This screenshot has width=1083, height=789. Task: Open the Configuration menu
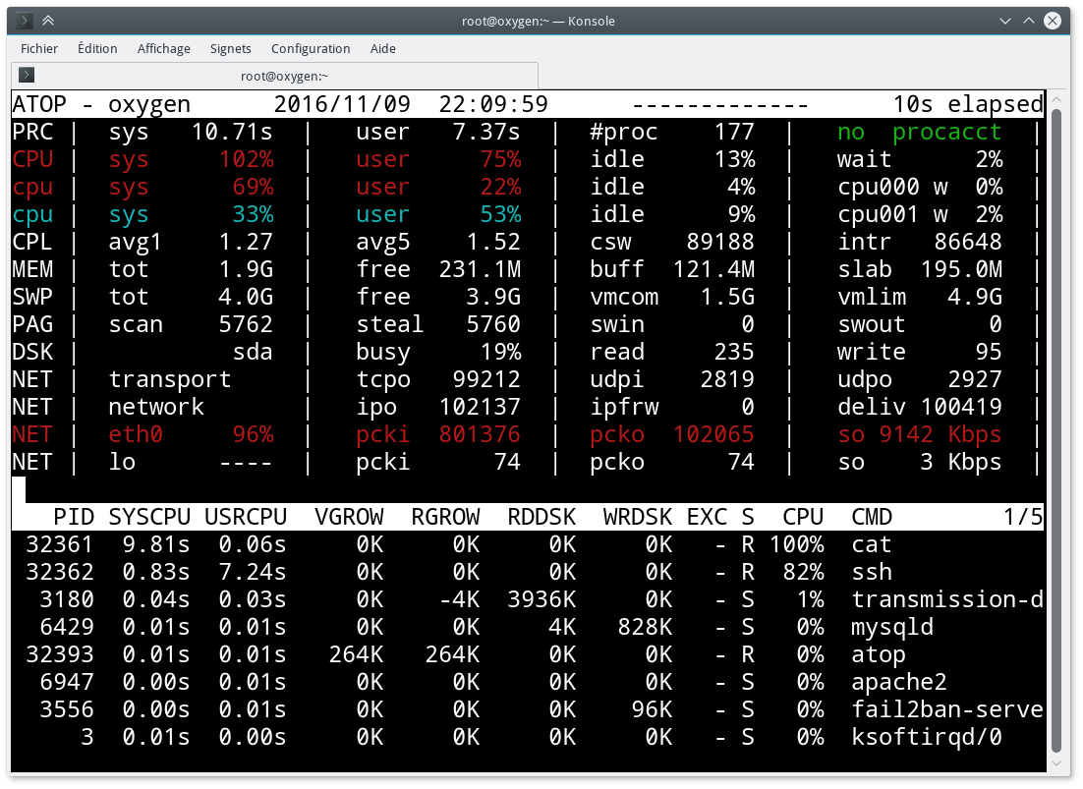311,48
